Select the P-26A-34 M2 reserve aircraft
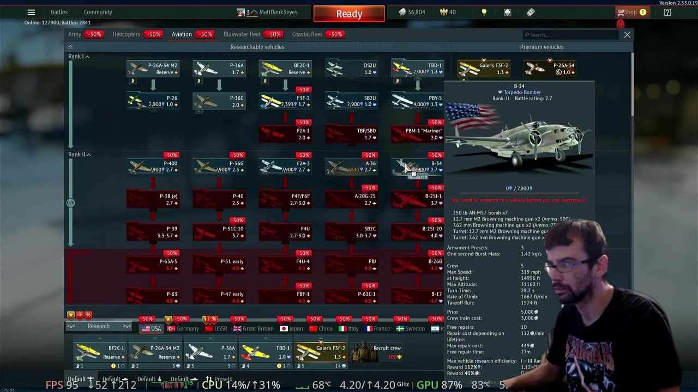Viewport: 698px width, 392px height. tap(153, 69)
